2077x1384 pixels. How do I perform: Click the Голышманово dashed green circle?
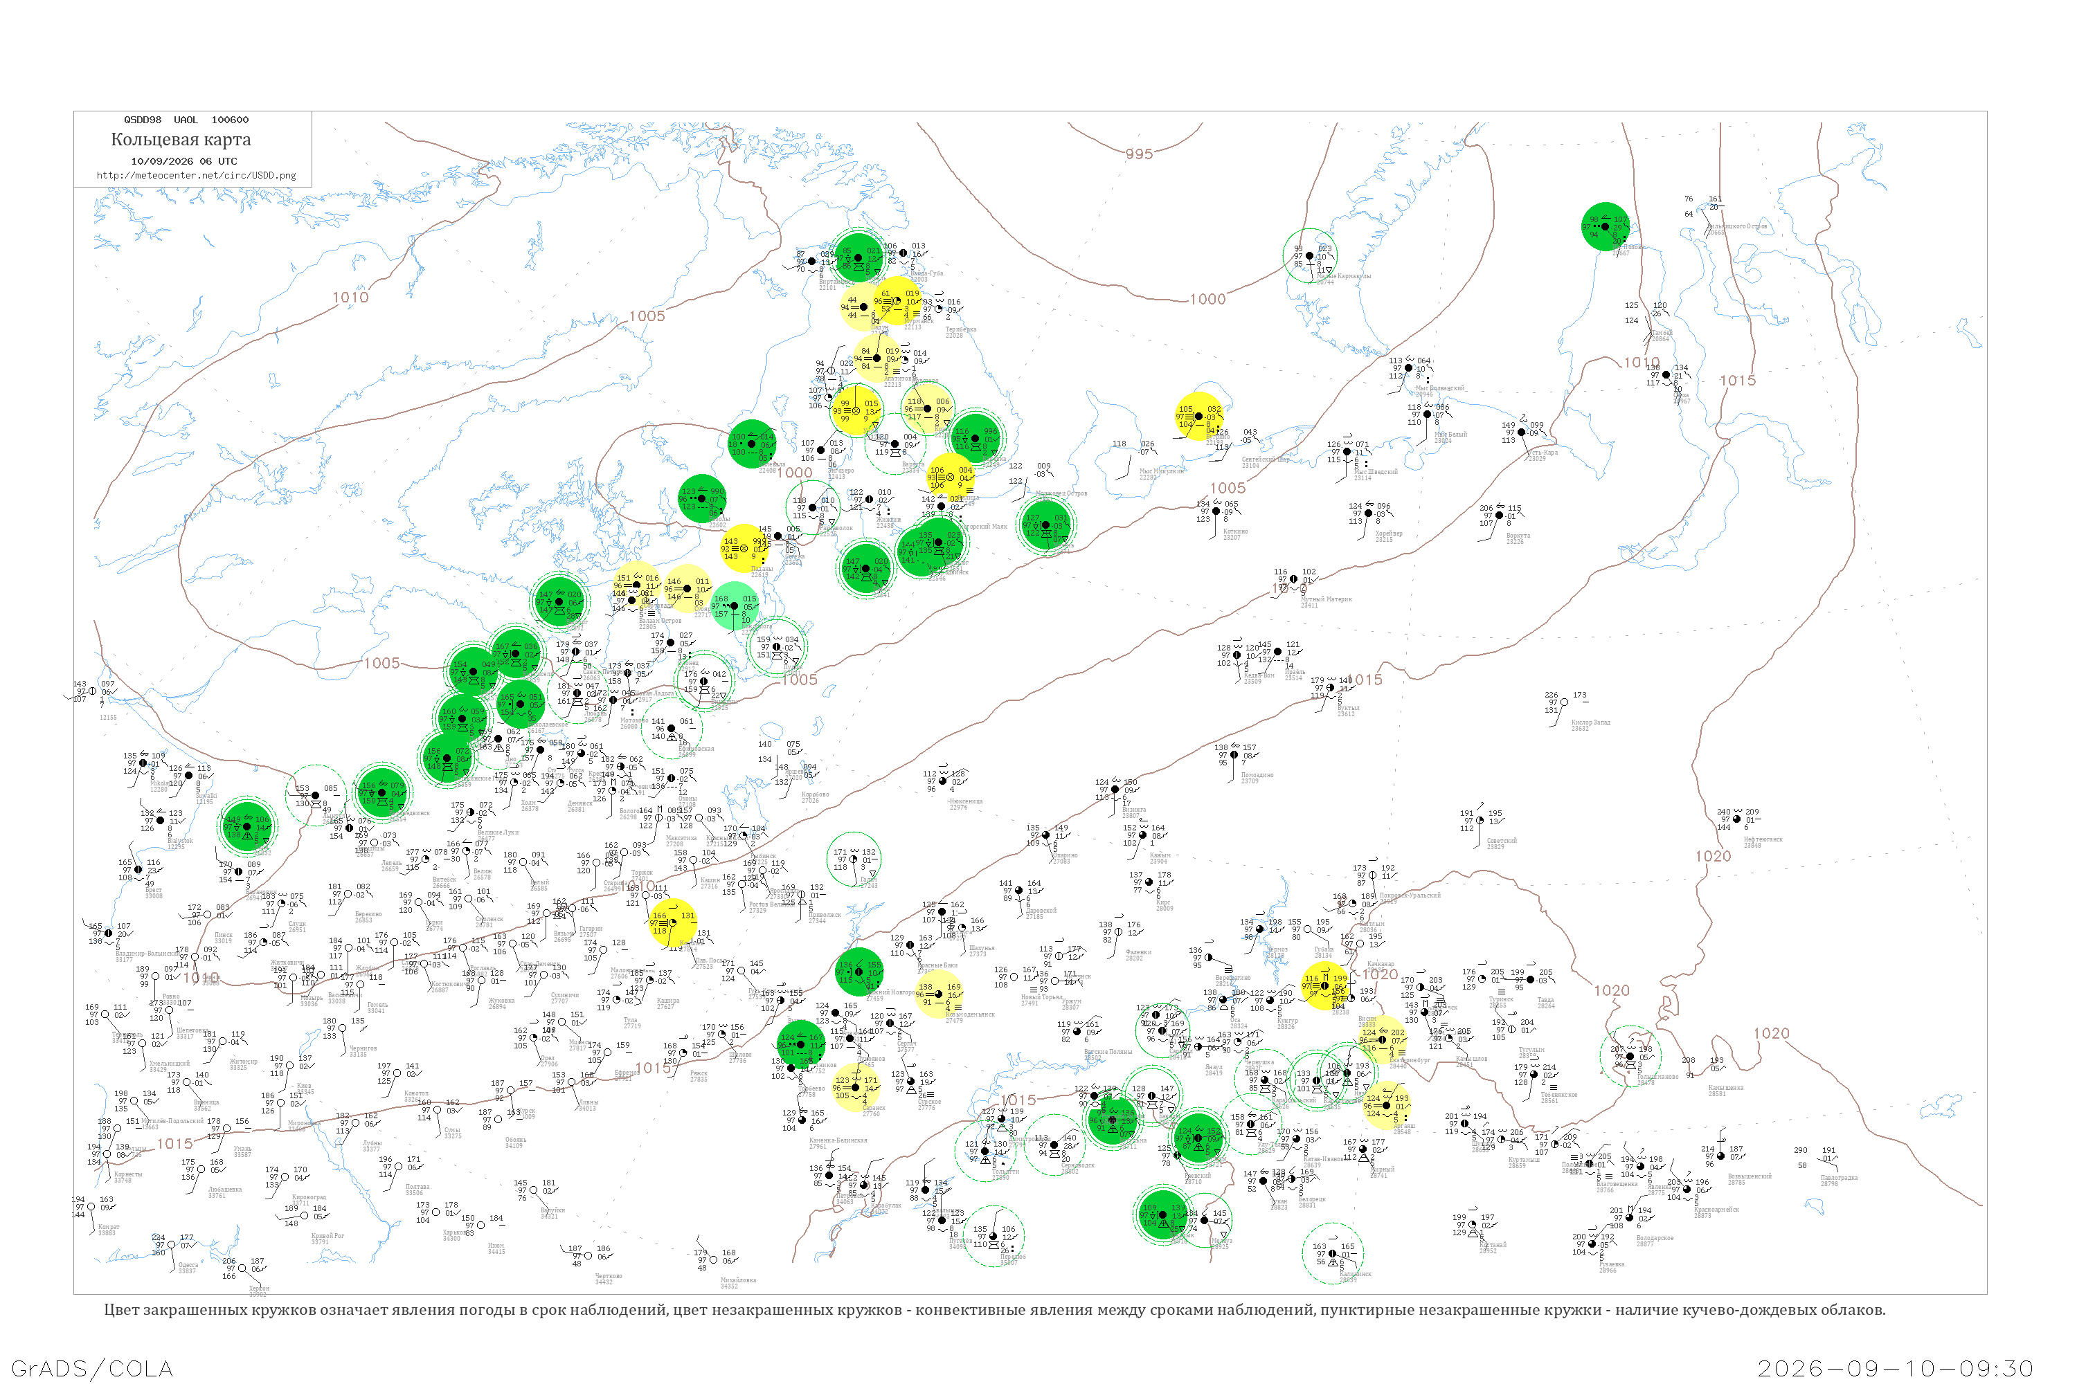tap(1630, 1057)
